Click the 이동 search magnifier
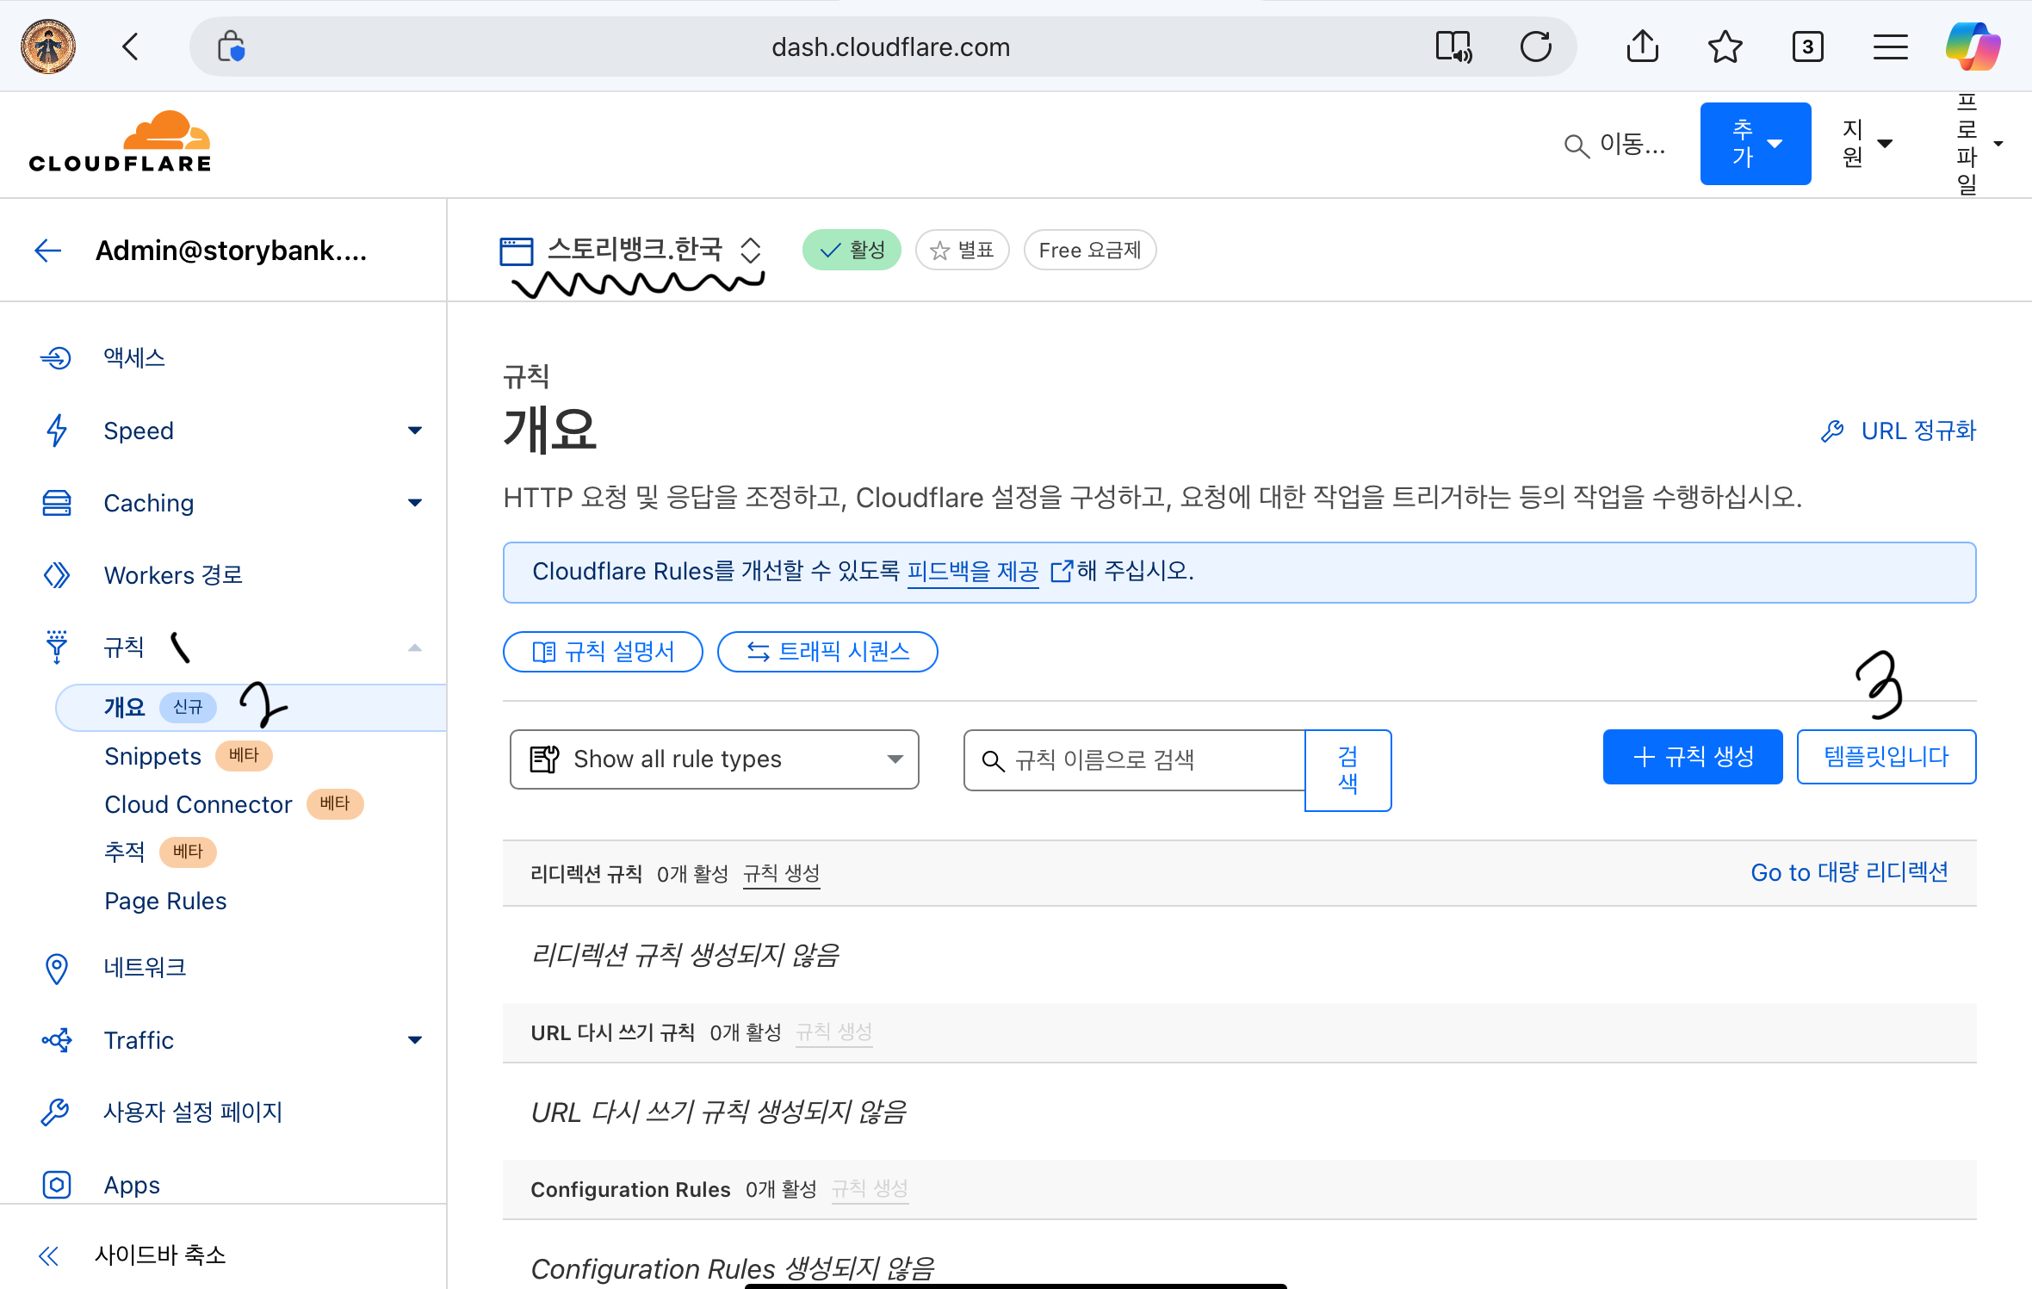This screenshot has height=1289, width=2032. pos(1576,146)
